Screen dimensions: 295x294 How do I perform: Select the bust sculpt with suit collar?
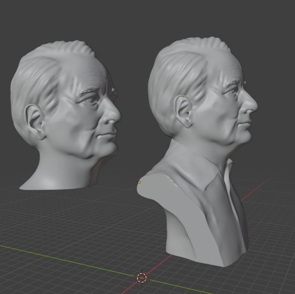tap(197, 152)
